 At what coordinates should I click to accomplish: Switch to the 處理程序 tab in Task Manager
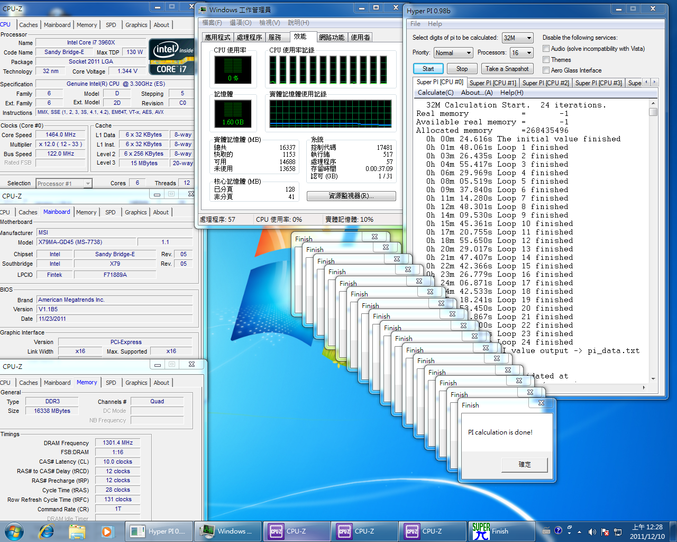249,38
